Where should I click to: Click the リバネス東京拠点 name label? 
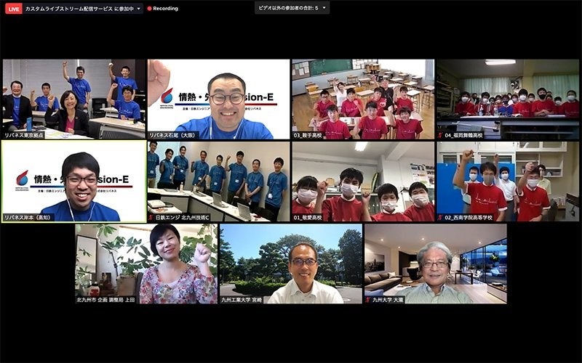pyautogui.click(x=24, y=136)
